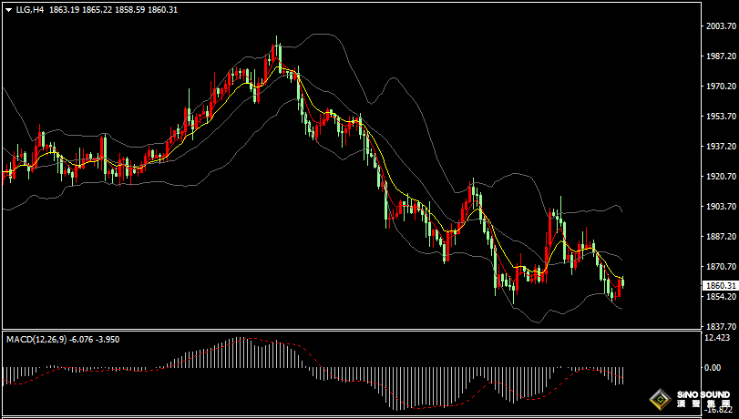Click the 12.423 MACD scale value

pos(718,337)
